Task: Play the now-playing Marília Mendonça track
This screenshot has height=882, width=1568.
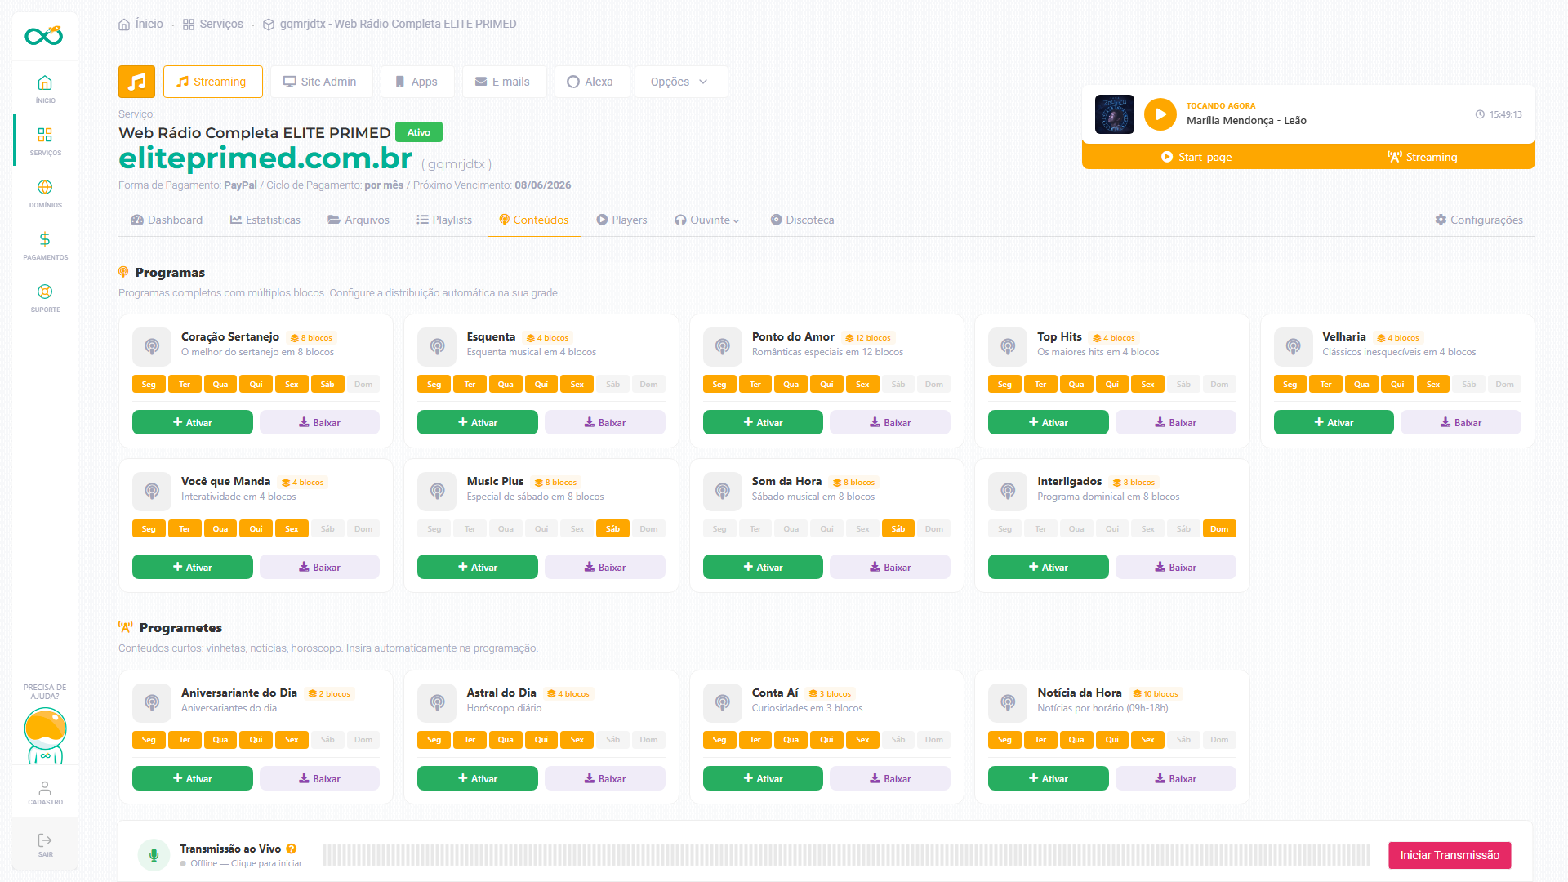Action: click(x=1160, y=114)
